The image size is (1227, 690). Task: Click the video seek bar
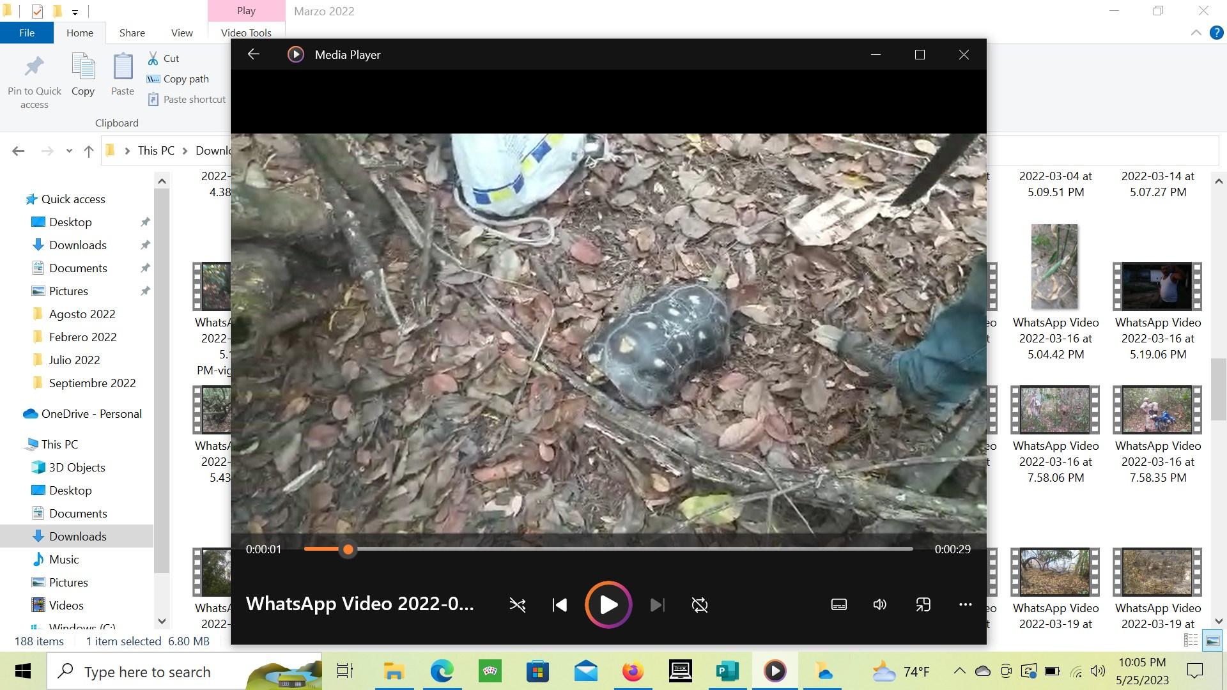(x=607, y=549)
